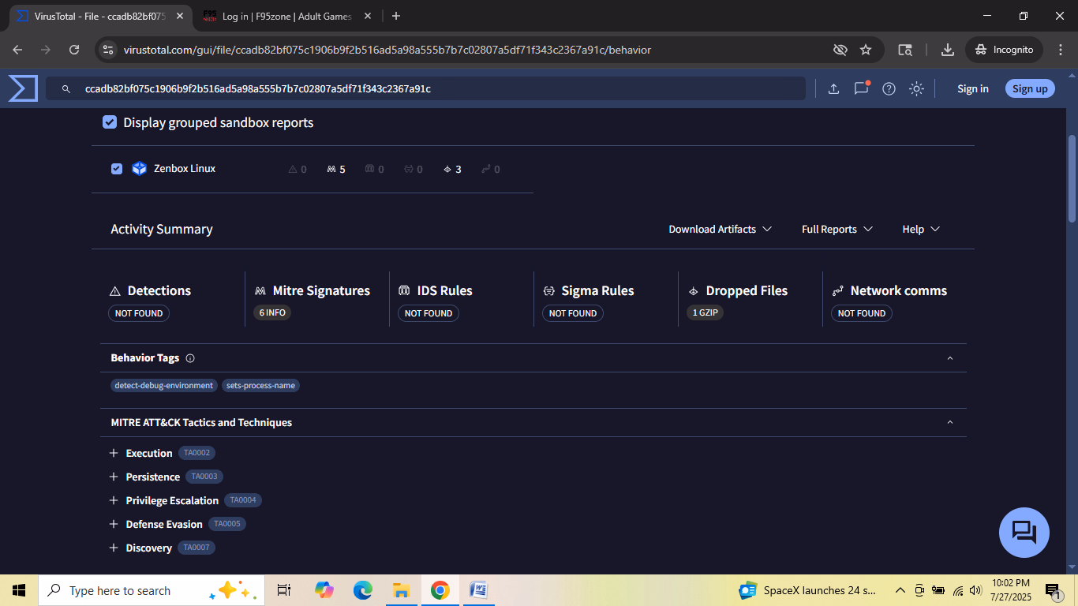The image size is (1078, 606).
Task: Open File Explorer from the taskbar
Action: pos(401,590)
